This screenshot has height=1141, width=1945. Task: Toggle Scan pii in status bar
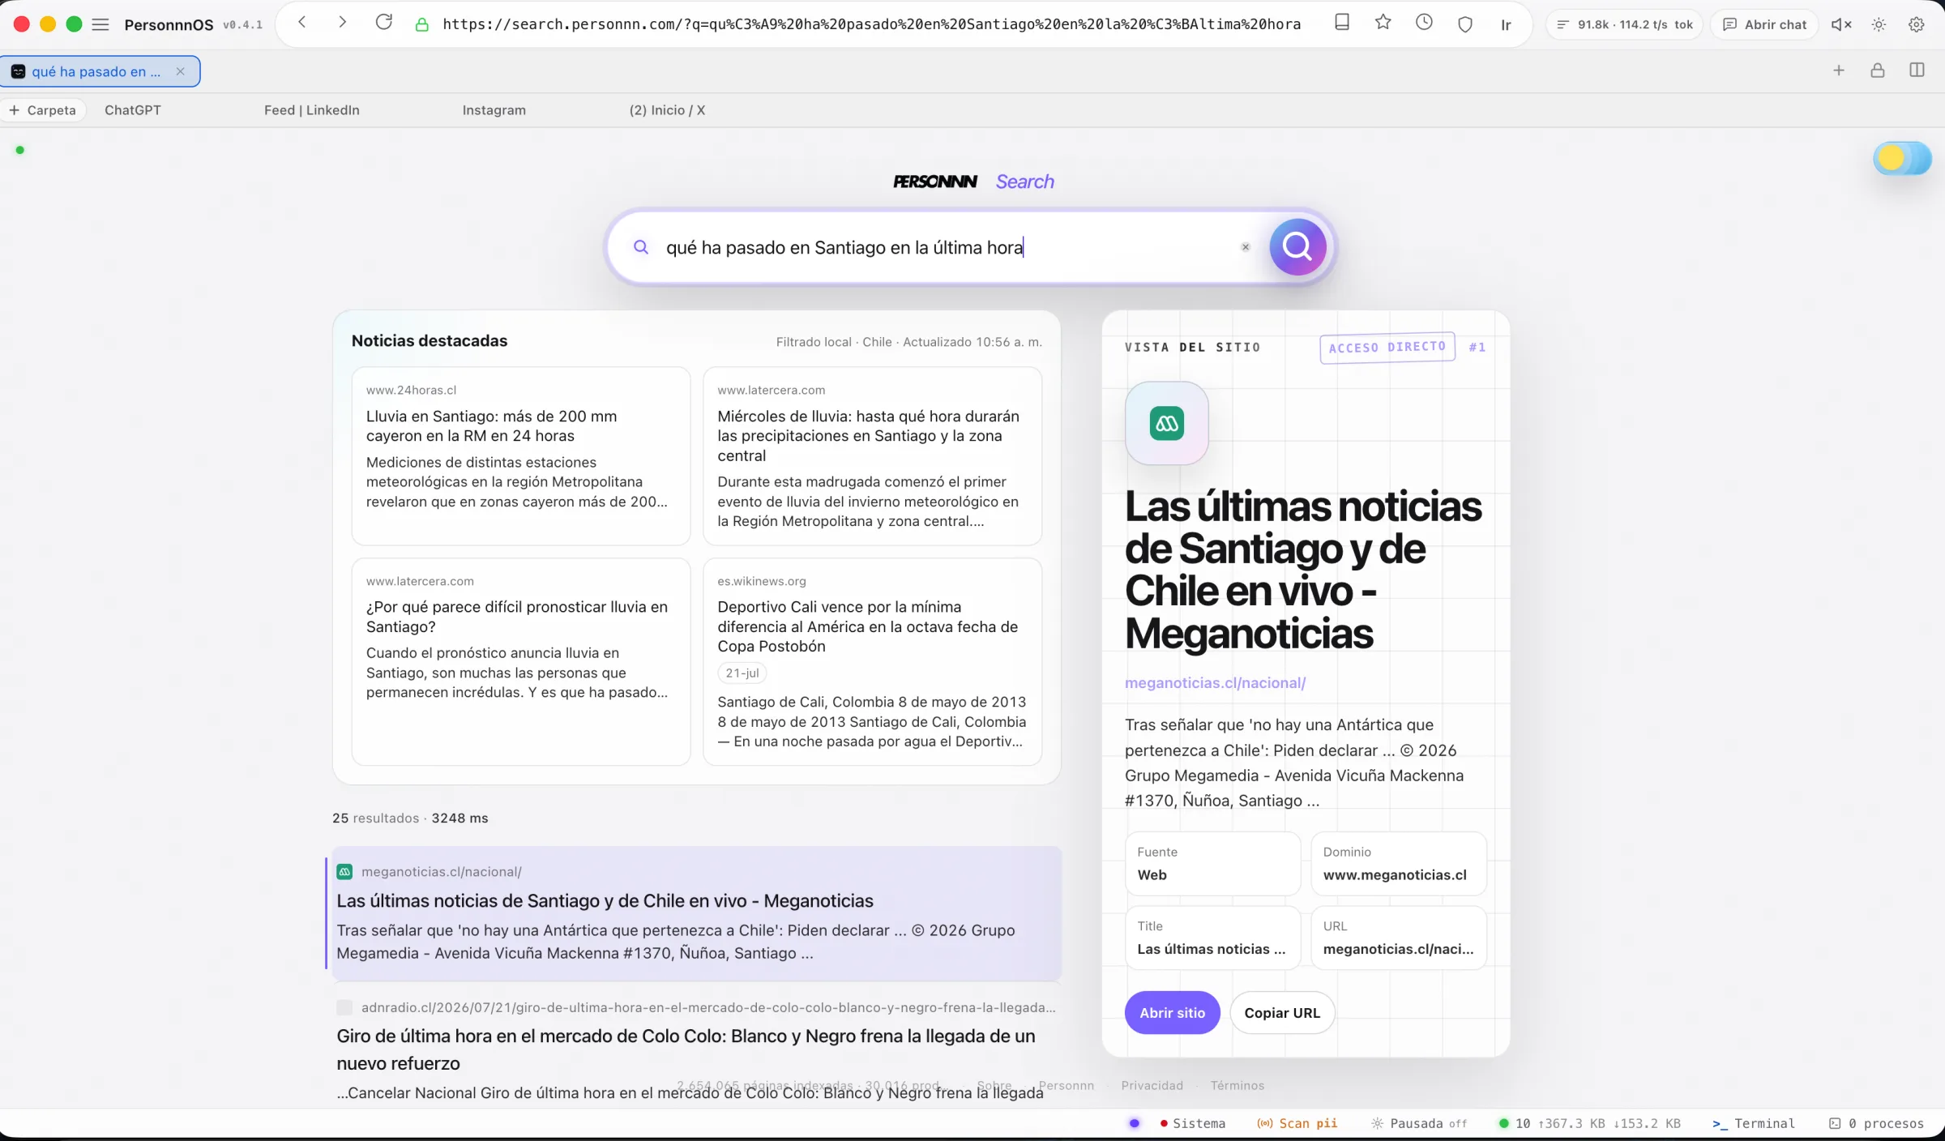tap(1297, 1123)
